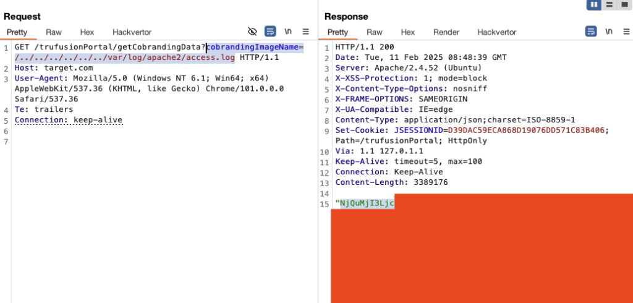Switch to the Response Render tab
The width and height of the screenshot is (633, 303).
pyautogui.click(x=446, y=32)
